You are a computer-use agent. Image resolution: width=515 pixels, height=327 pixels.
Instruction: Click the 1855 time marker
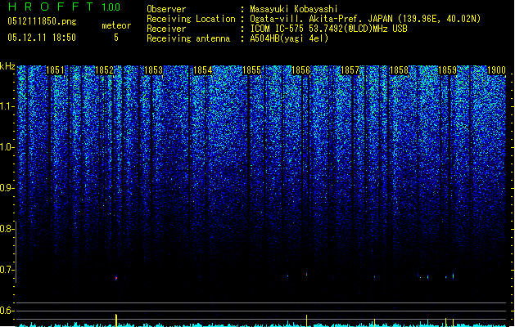[x=251, y=70]
